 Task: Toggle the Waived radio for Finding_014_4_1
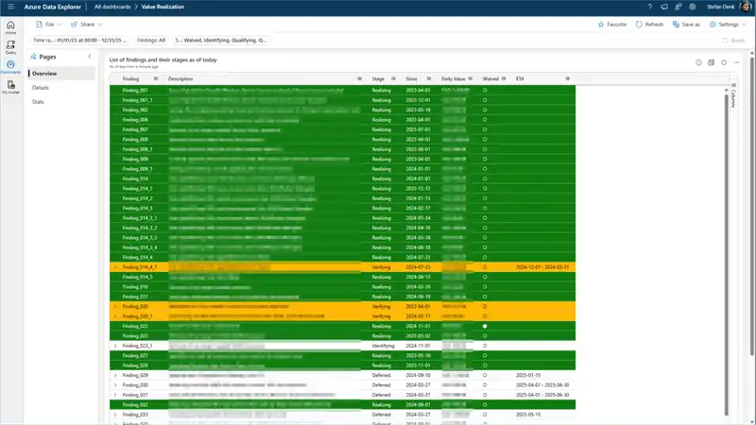point(485,267)
